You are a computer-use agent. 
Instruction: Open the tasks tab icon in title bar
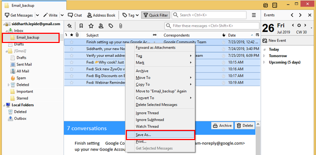click(x=274, y=5)
